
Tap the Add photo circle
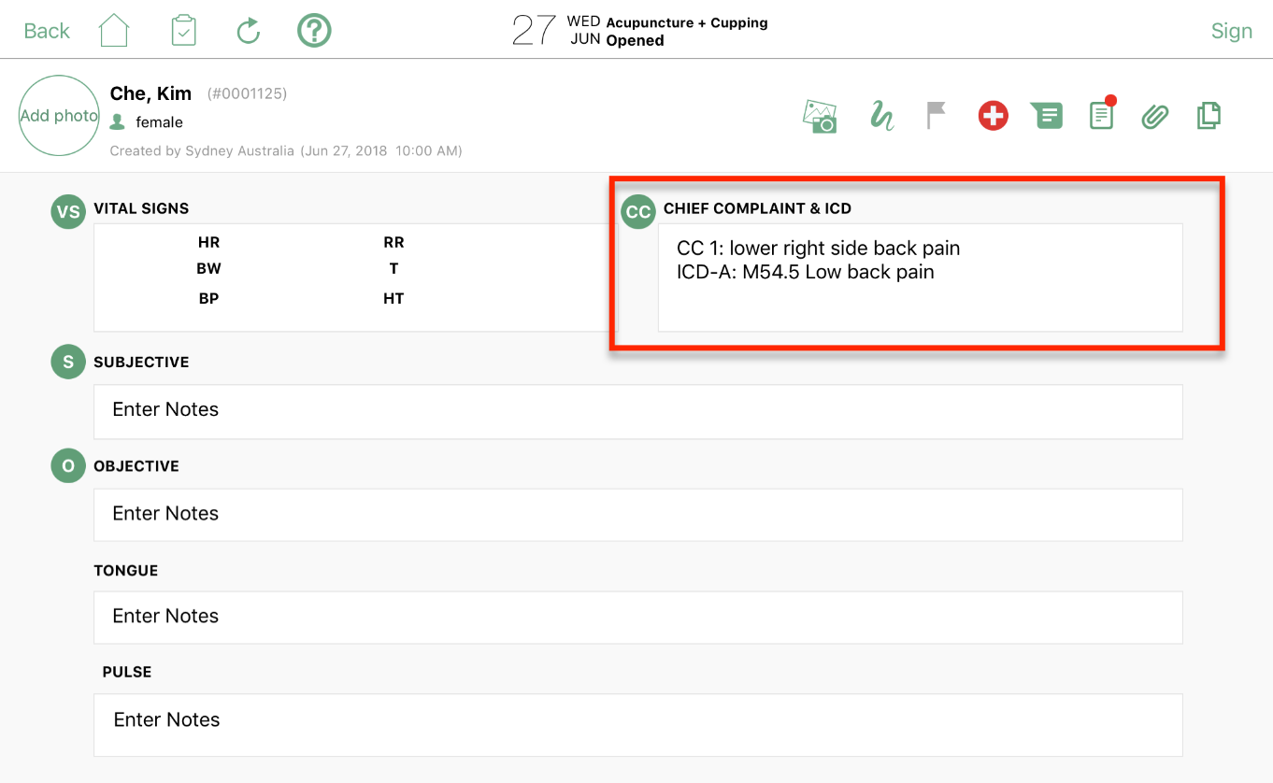pos(59,116)
